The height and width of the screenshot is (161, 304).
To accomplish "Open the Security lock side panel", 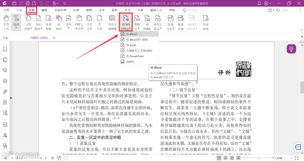I will 5,102.
